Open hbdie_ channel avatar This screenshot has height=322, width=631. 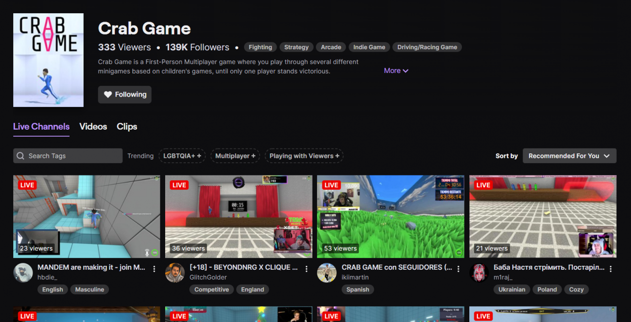[x=23, y=273]
